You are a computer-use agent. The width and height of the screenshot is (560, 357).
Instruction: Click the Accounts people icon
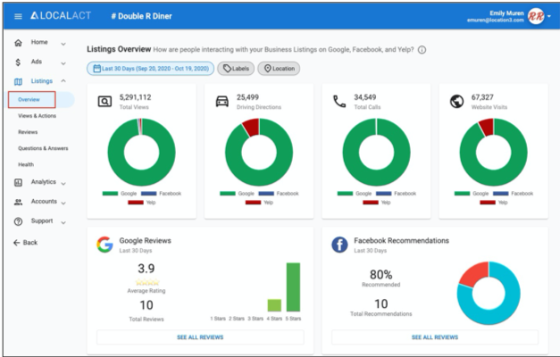click(18, 202)
